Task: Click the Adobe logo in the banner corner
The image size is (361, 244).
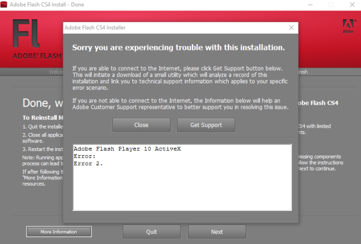Action: 349,26
